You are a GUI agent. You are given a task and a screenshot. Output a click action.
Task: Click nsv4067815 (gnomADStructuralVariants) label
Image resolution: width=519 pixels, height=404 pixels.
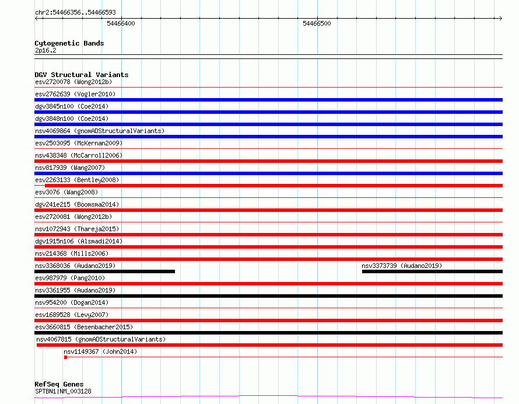[101, 339]
